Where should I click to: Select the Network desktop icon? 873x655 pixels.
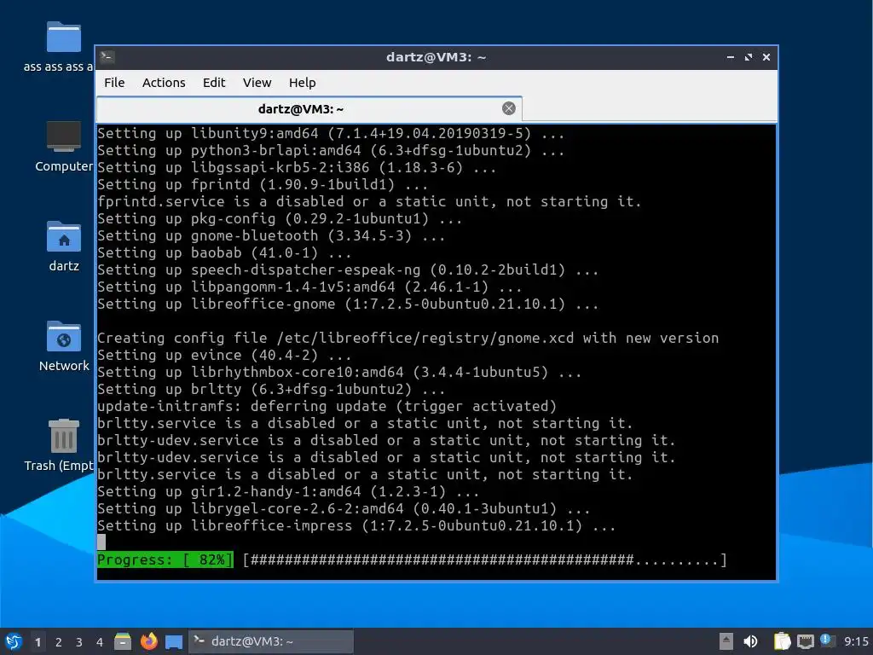(63, 346)
